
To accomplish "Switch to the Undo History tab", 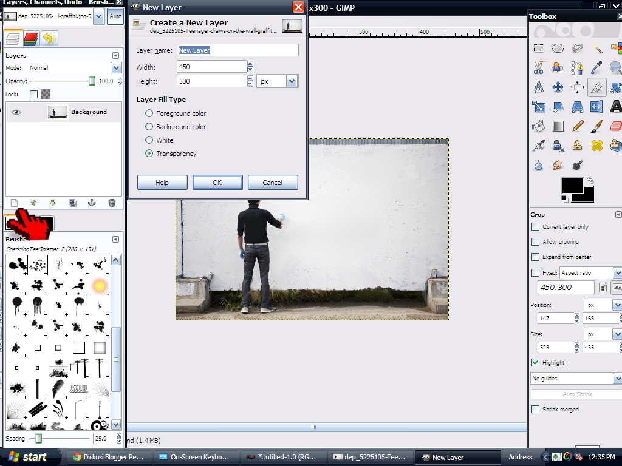I will pos(49,38).
